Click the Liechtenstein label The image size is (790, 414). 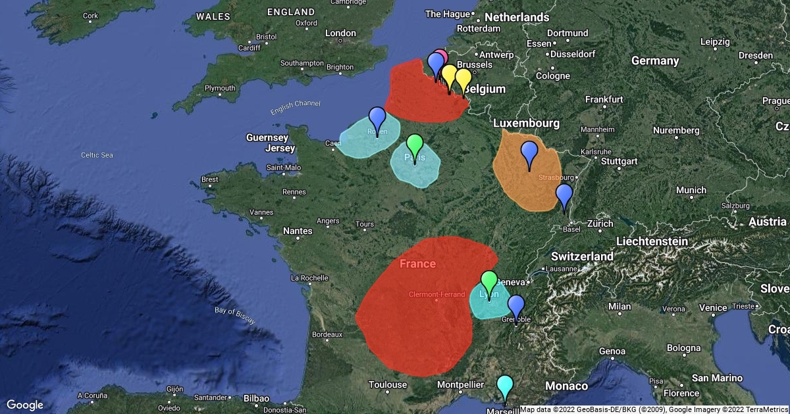(652, 241)
